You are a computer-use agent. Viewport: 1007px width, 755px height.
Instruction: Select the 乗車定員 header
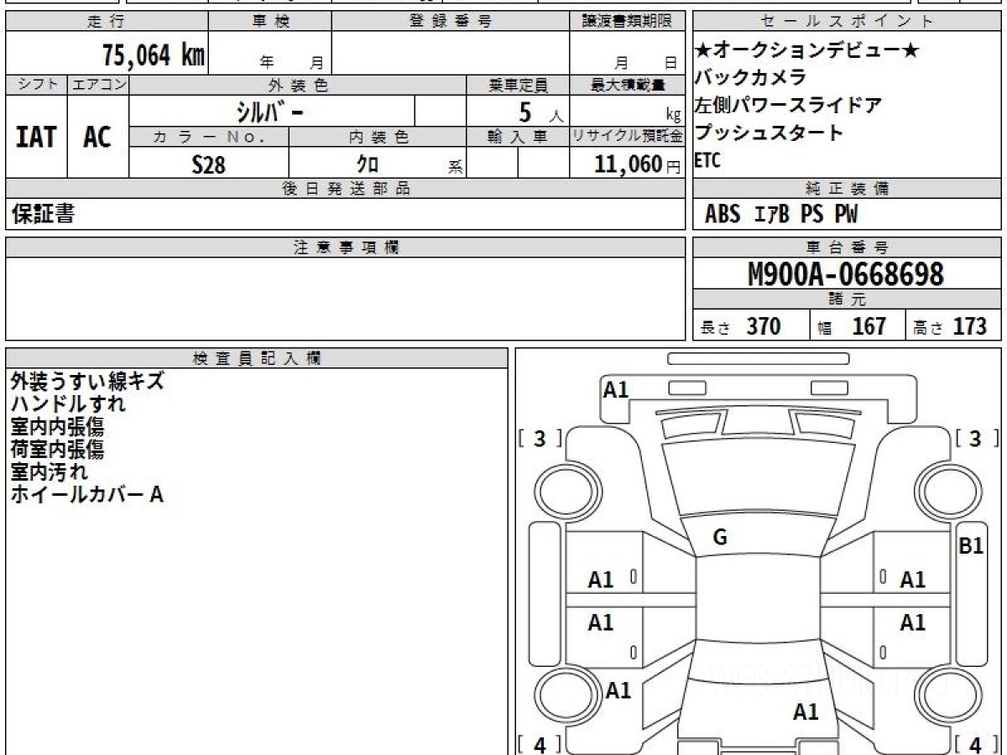[x=518, y=85]
